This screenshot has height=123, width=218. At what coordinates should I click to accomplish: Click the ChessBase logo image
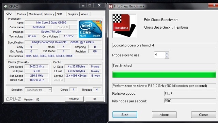(124, 26)
